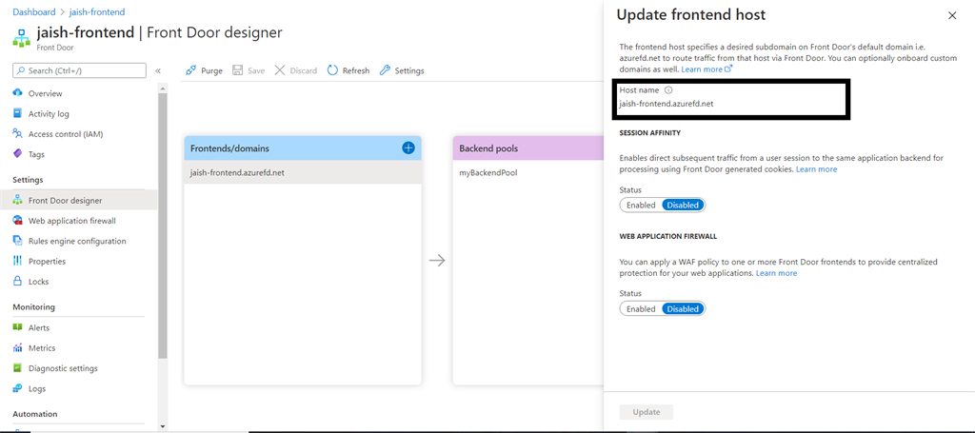Open Rules engine configuration page
Viewport: 975px width, 433px height.
point(79,241)
